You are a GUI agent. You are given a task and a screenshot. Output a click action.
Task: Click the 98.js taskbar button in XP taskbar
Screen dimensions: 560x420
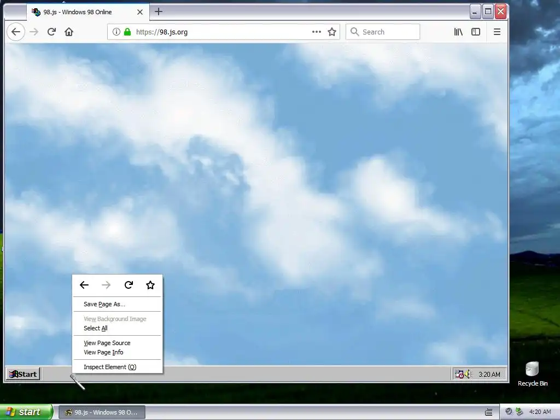102,412
